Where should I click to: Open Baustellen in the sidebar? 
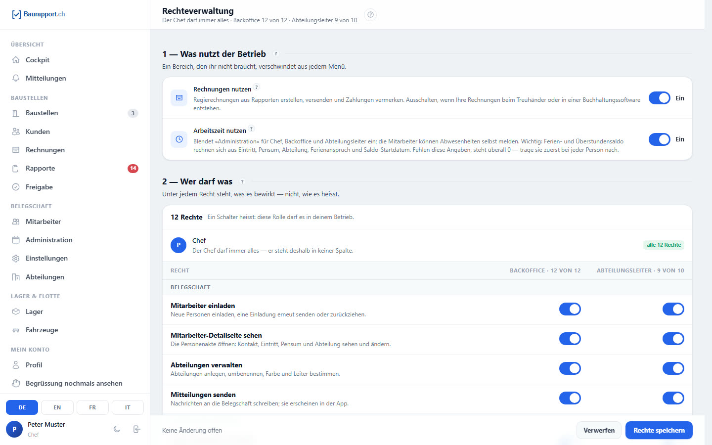75,113
